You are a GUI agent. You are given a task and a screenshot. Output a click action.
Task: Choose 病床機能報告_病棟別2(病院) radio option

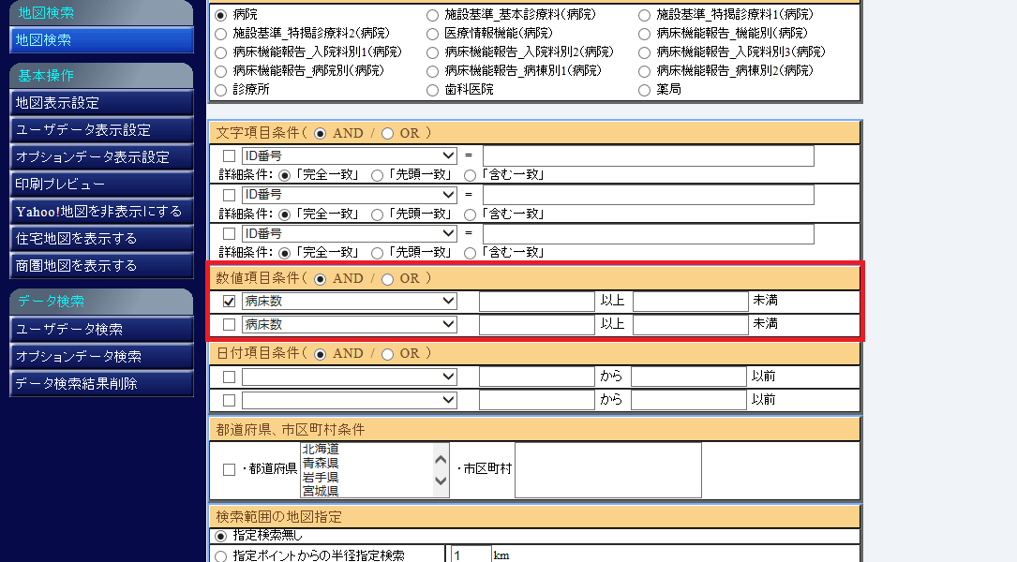[x=644, y=71]
